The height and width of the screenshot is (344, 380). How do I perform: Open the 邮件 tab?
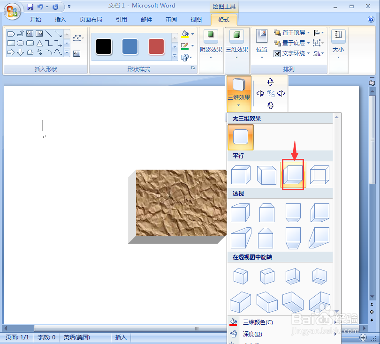(146, 19)
